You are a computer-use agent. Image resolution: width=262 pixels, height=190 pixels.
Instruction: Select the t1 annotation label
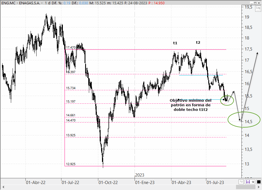pyautogui.click(x=175, y=43)
